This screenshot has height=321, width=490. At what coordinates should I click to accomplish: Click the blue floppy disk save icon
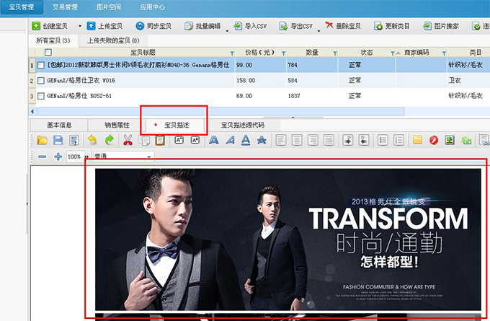coord(58,140)
